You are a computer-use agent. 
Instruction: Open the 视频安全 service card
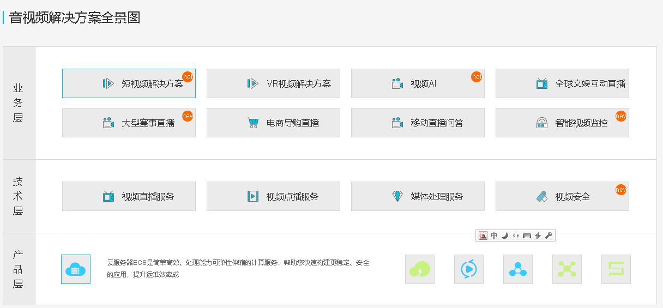point(562,196)
